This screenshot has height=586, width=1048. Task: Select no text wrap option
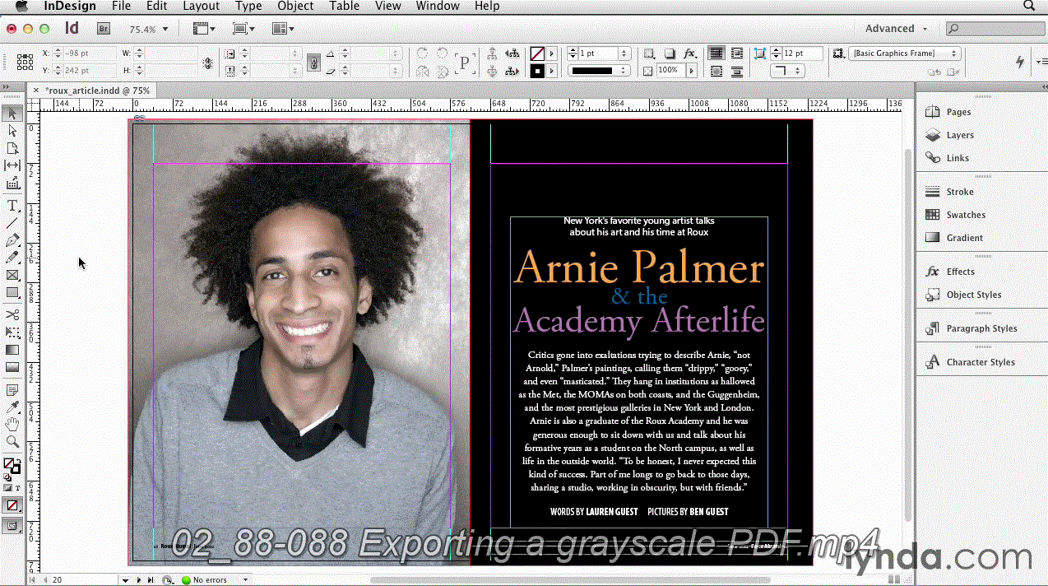716,53
